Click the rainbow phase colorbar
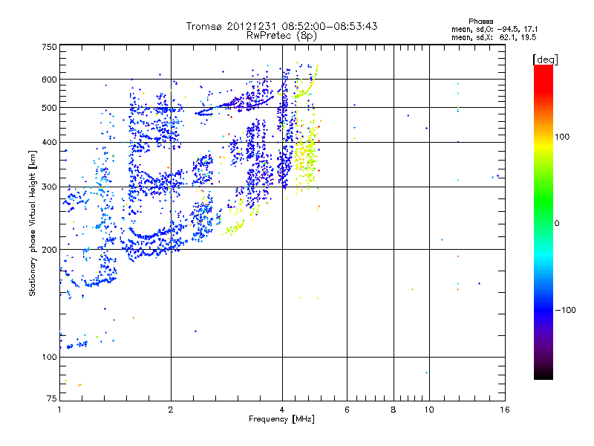594x446 pixels. (x=544, y=222)
